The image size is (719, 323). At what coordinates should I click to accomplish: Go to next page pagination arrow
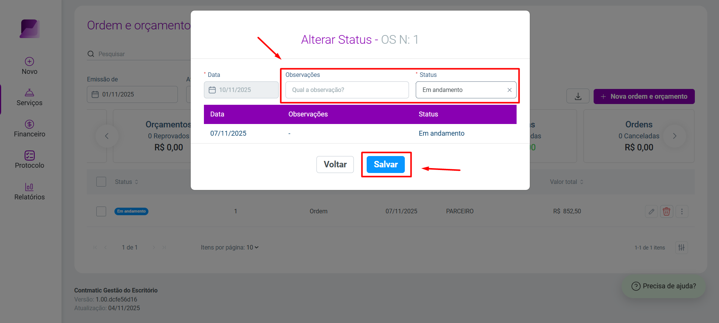pyautogui.click(x=154, y=248)
